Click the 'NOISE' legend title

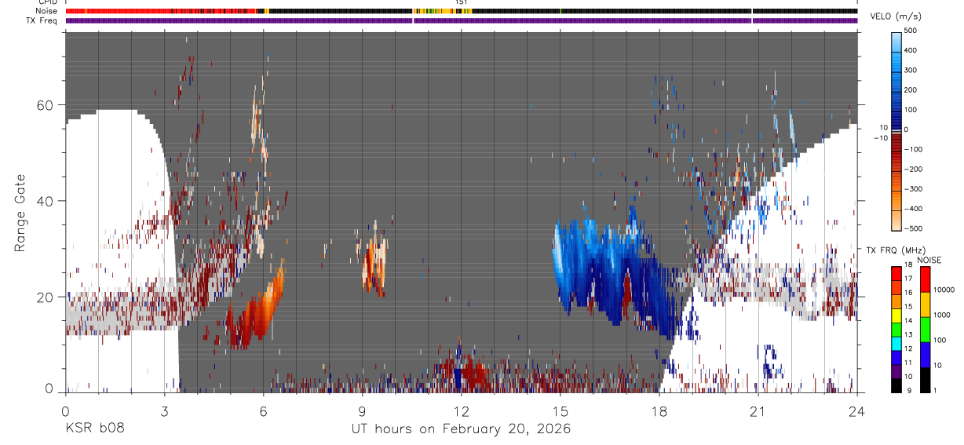click(929, 260)
